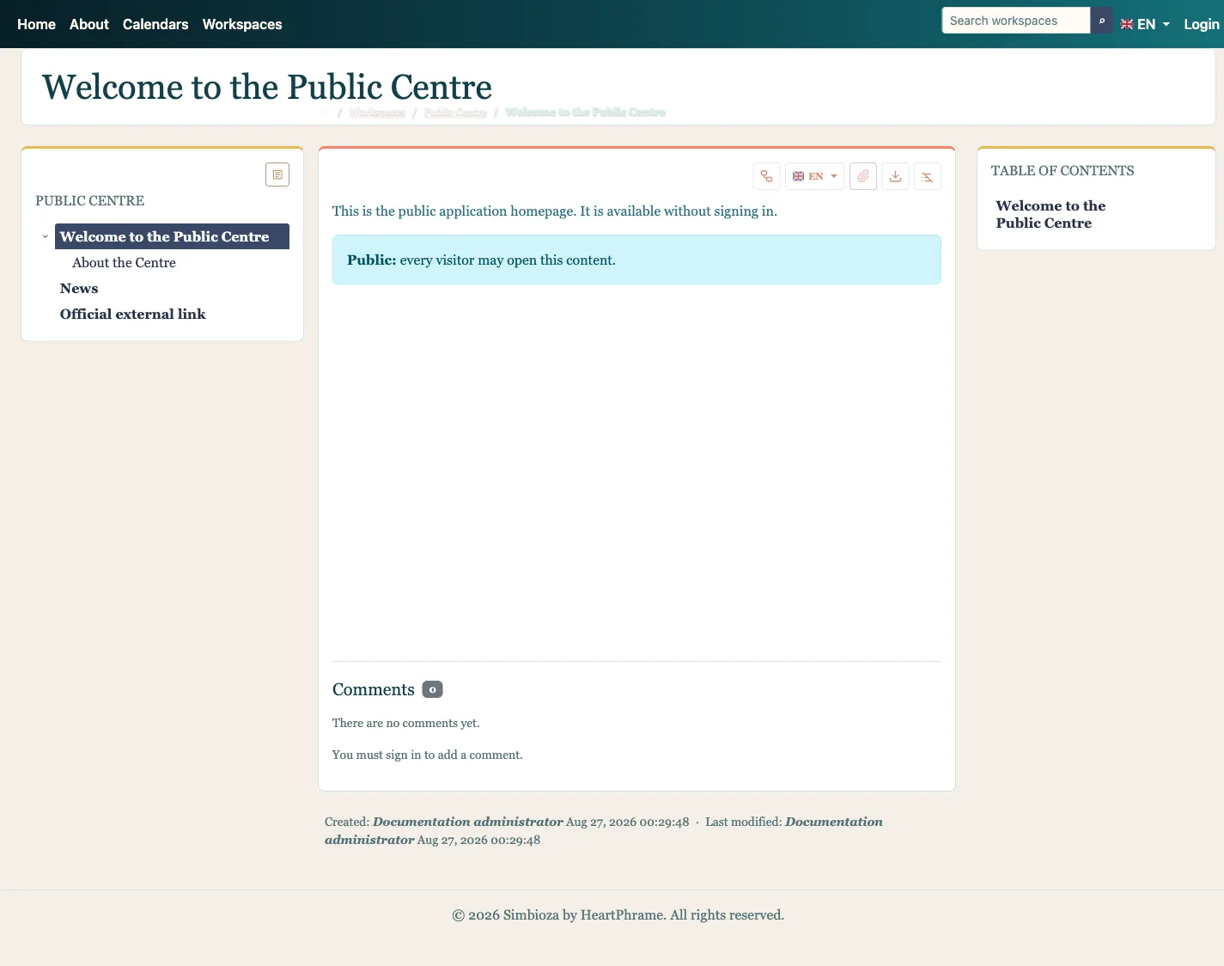The image size is (1224, 966).
Task: Click the download icon in content toolbar
Action: (895, 176)
